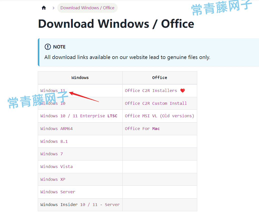Screen dimensions: 259x216
Task: Open the Windows Insider 11 link
Action: [x=95, y=204]
